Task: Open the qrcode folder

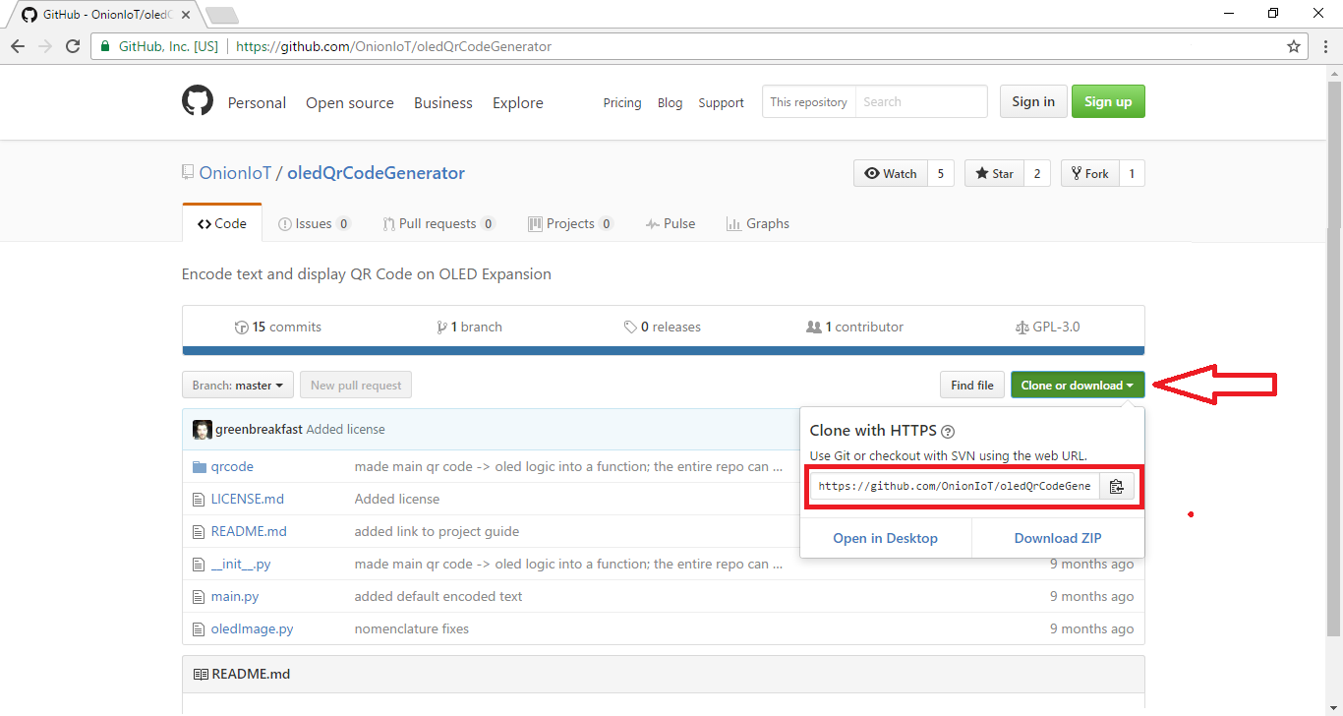Action: click(232, 467)
